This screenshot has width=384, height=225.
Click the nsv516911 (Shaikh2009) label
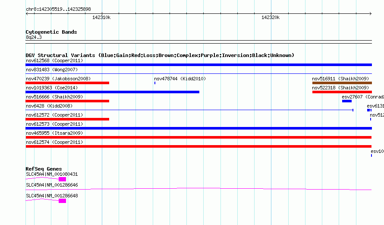[x=340, y=79]
